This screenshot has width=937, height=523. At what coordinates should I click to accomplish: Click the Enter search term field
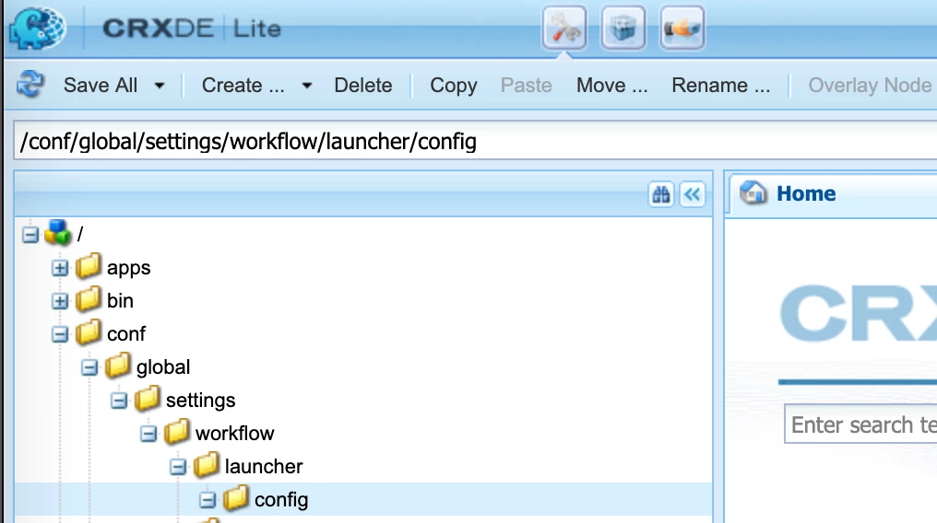[861, 424]
